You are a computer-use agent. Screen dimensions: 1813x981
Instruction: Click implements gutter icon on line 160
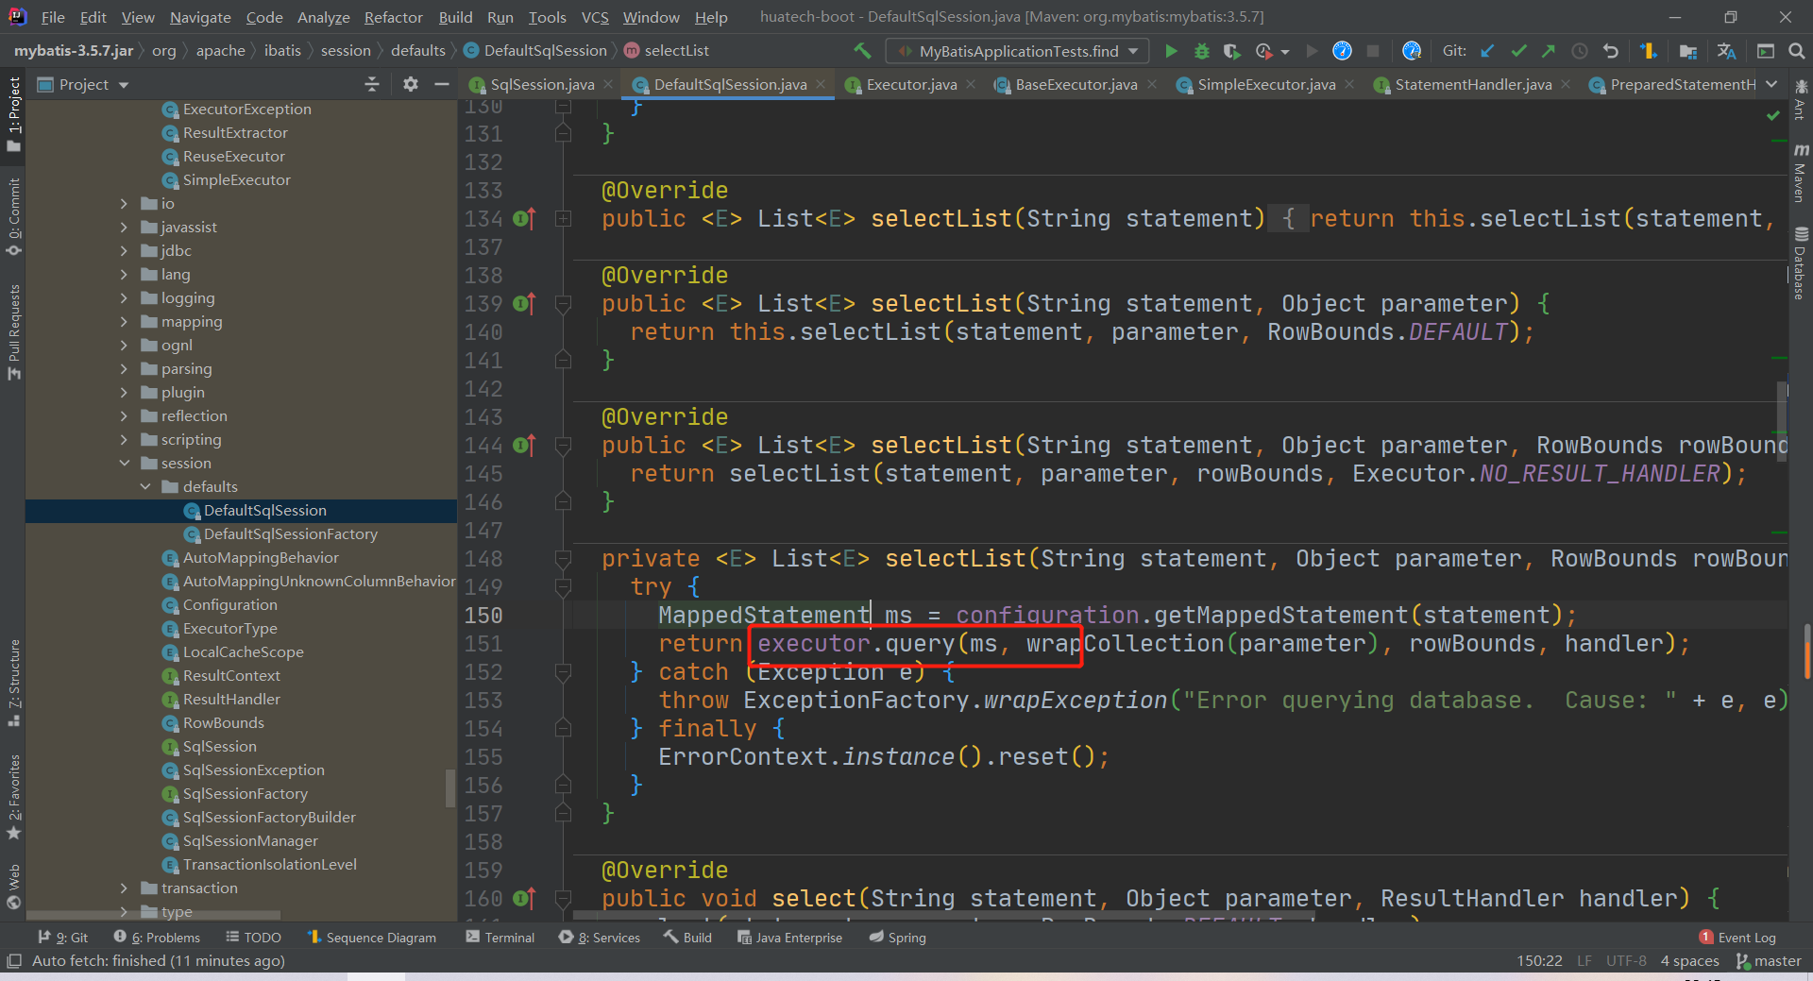pos(524,899)
